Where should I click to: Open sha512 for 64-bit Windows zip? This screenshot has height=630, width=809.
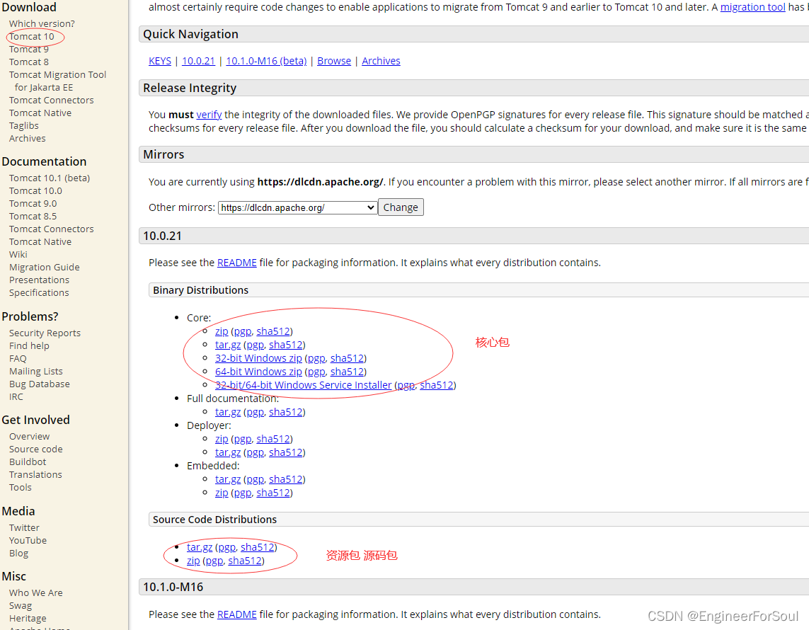[347, 372]
